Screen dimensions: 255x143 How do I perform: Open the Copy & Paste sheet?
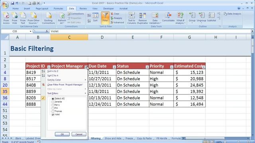click(x=144, y=138)
